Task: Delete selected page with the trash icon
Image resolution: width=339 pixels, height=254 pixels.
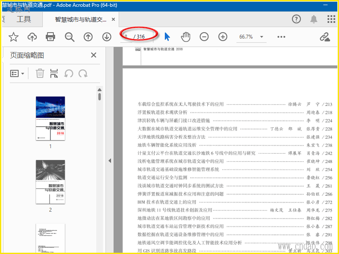Action: pos(40,73)
